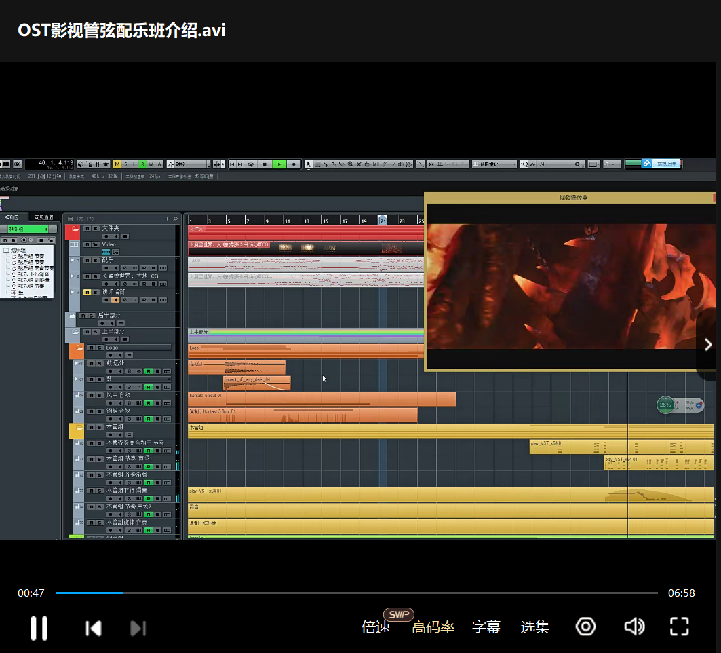The width and height of the screenshot is (721, 653).
Task: Open the circular player settings icon
Action: tap(586, 627)
